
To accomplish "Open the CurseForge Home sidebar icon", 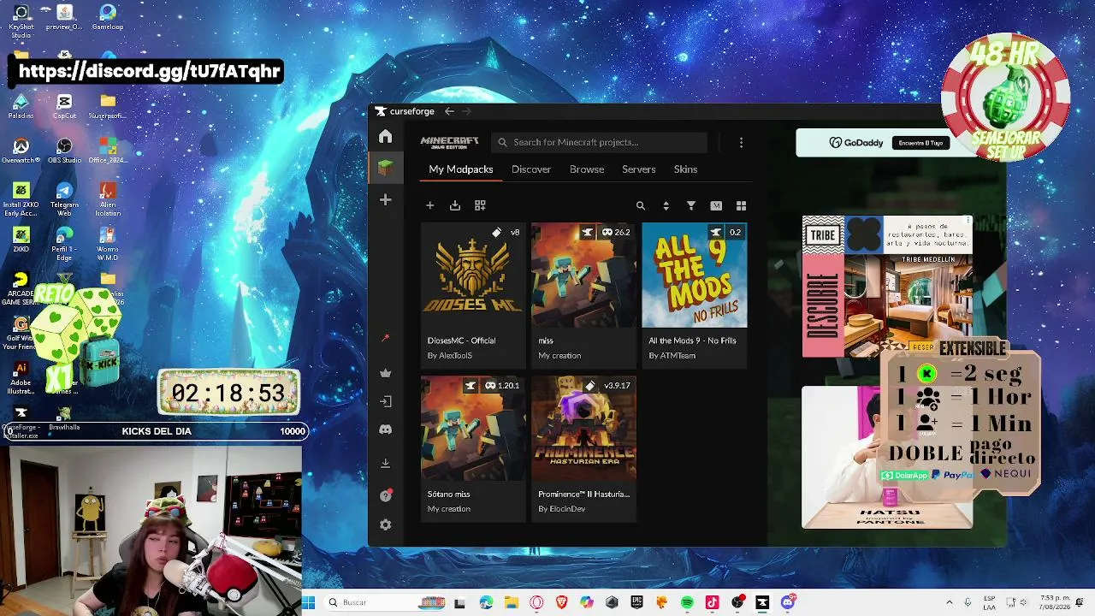I will pyautogui.click(x=385, y=137).
